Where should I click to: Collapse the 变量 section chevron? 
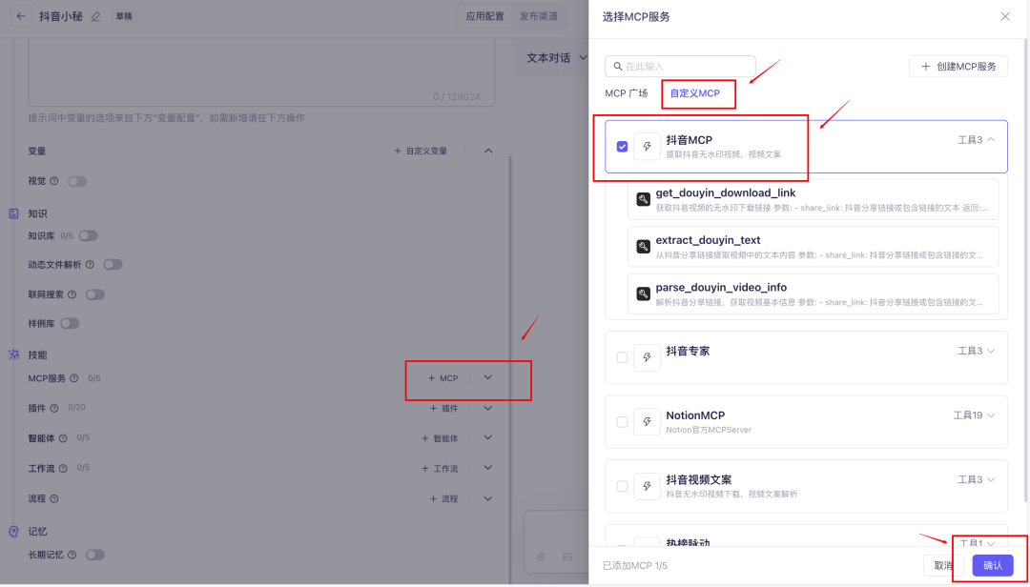tap(488, 151)
